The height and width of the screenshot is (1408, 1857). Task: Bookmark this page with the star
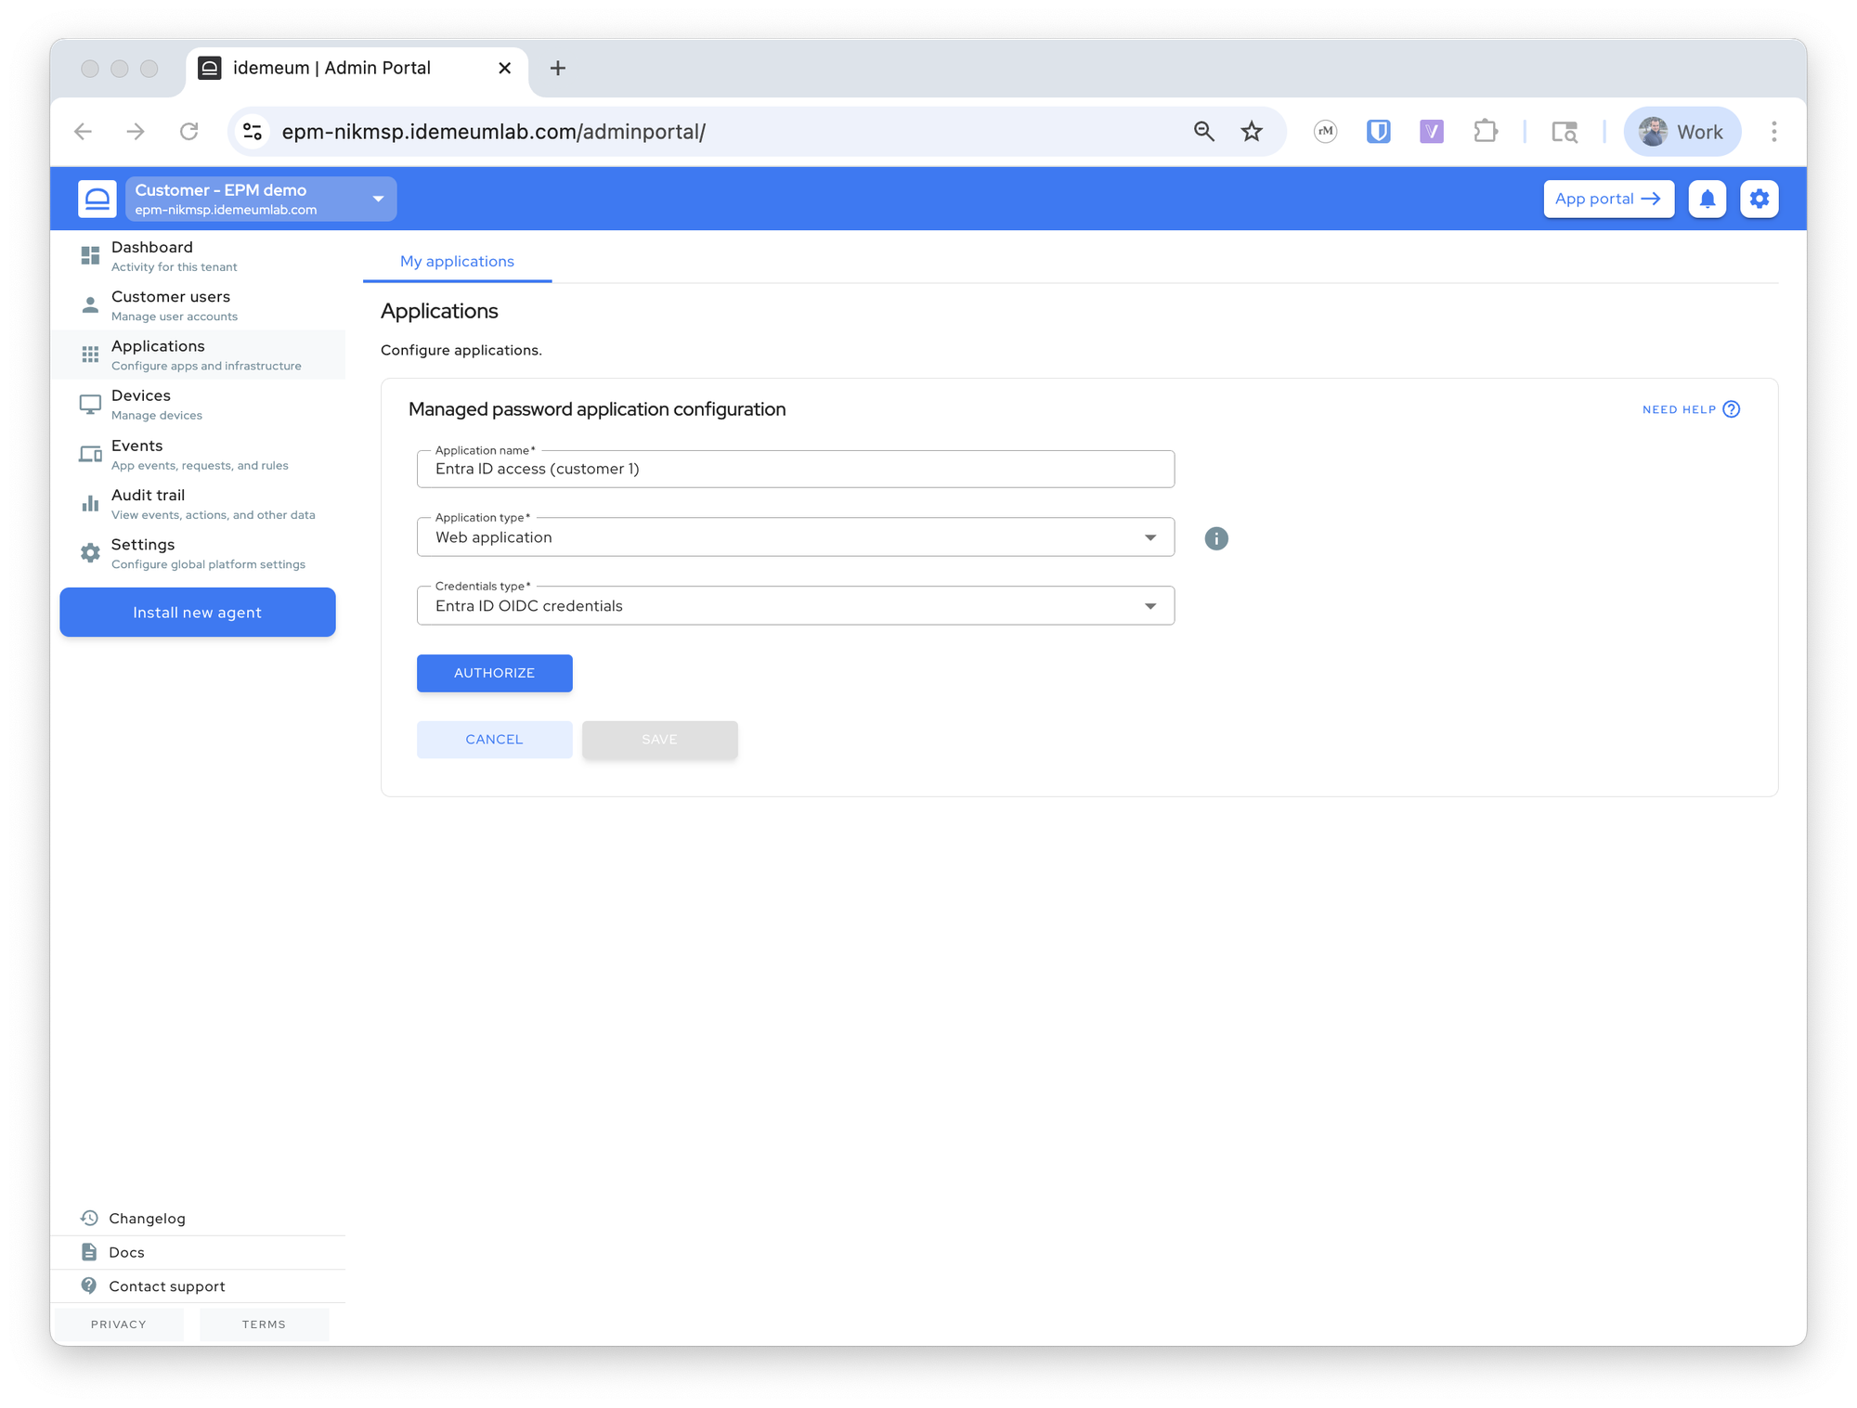[x=1252, y=132]
